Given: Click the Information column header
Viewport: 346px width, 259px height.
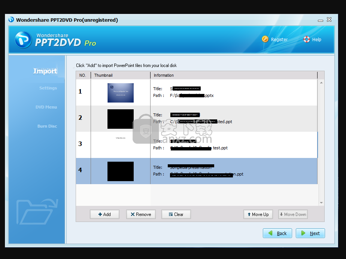Looking at the screenshot, I should pyautogui.click(x=234, y=75).
